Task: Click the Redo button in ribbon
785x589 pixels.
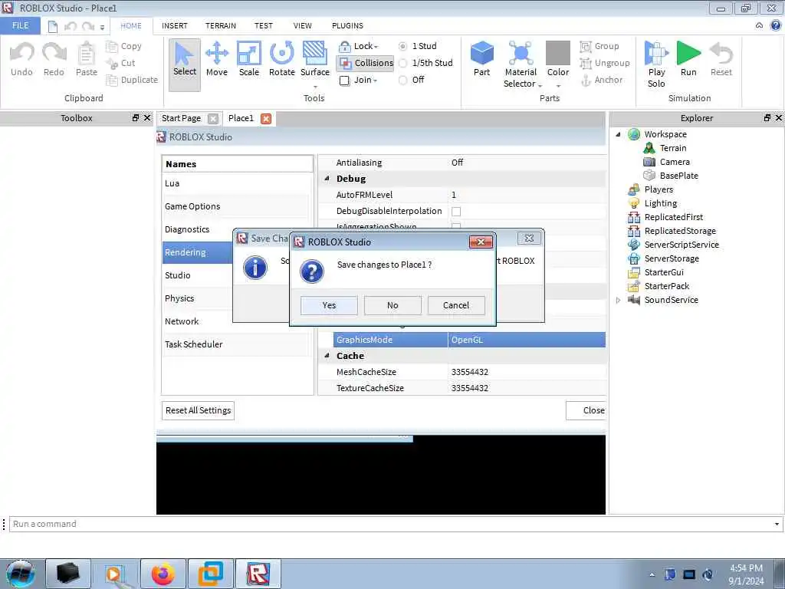Action: (54, 59)
